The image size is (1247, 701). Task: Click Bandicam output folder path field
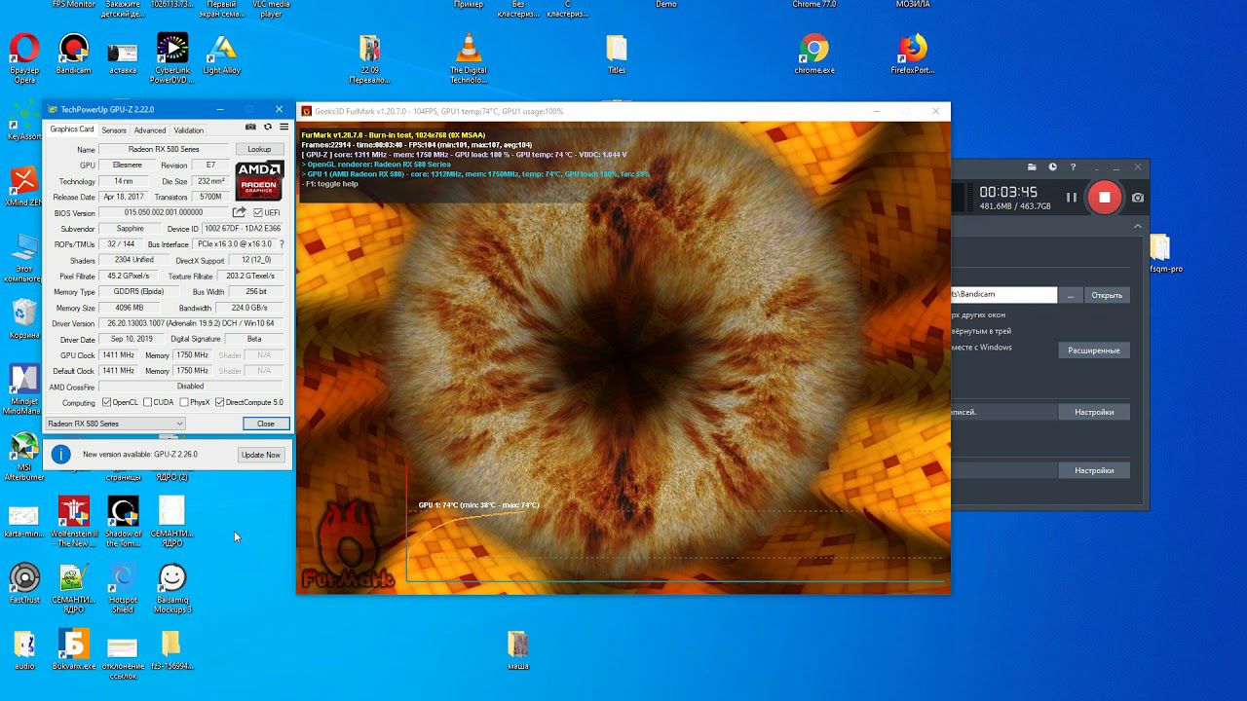click(x=1004, y=294)
